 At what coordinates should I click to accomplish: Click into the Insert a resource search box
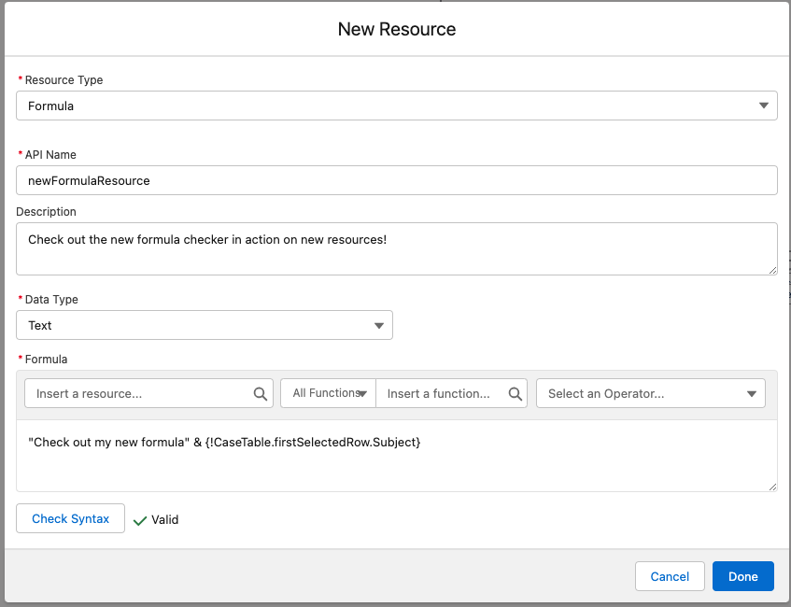coord(140,393)
